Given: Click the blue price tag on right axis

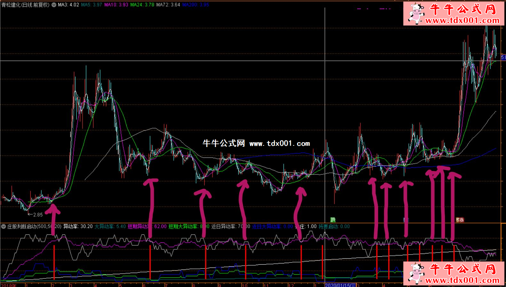Looking at the screenshot, I should tap(503, 58).
